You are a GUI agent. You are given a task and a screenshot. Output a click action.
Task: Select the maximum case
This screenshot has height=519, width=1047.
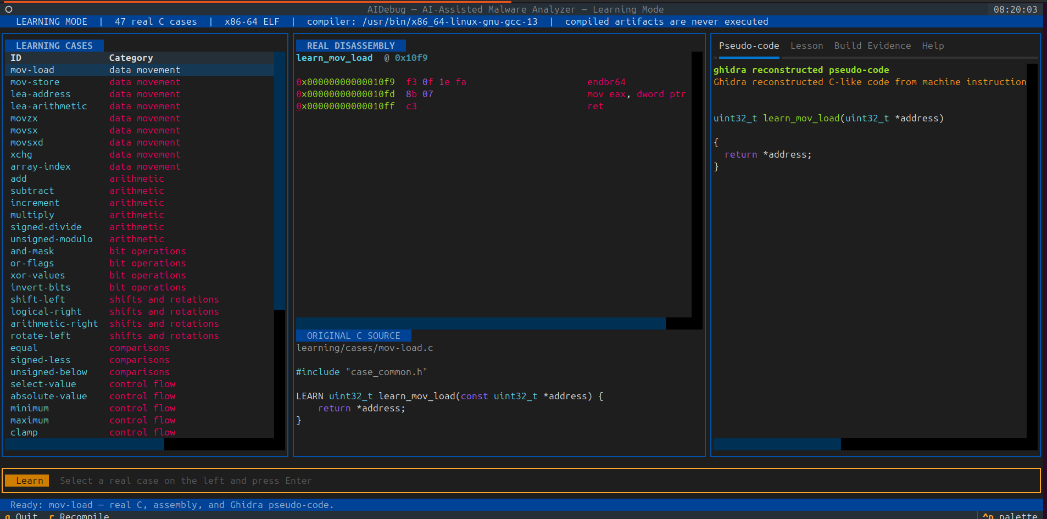(x=140, y=420)
